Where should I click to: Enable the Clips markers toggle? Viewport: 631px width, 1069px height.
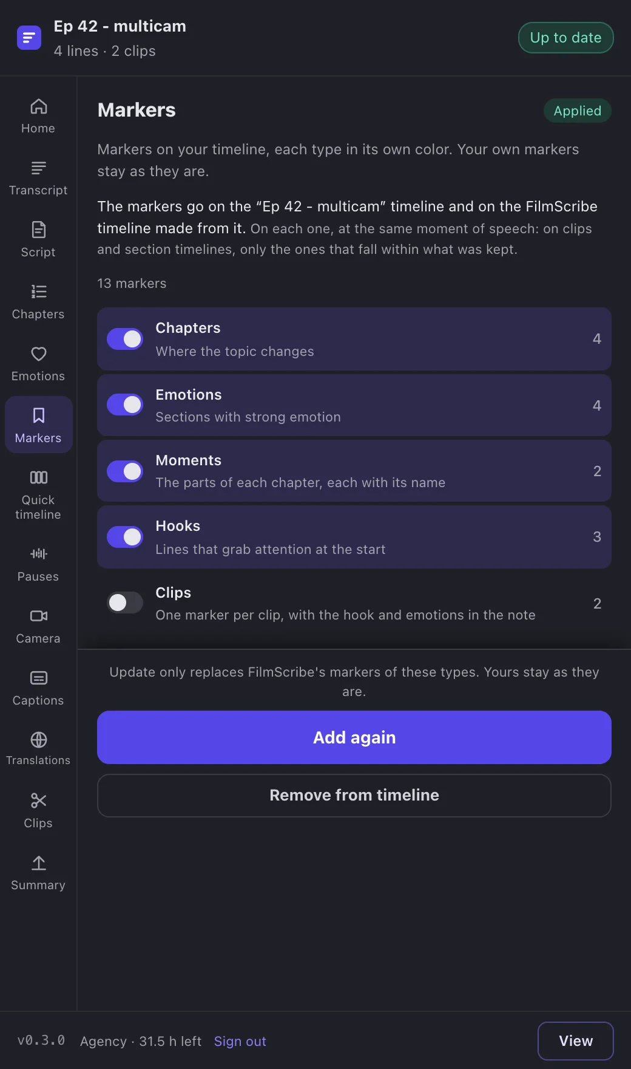[x=125, y=603]
